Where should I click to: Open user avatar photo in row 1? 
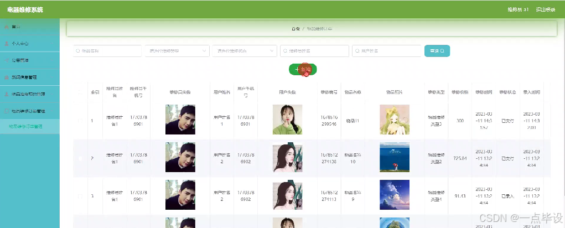tap(288, 120)
